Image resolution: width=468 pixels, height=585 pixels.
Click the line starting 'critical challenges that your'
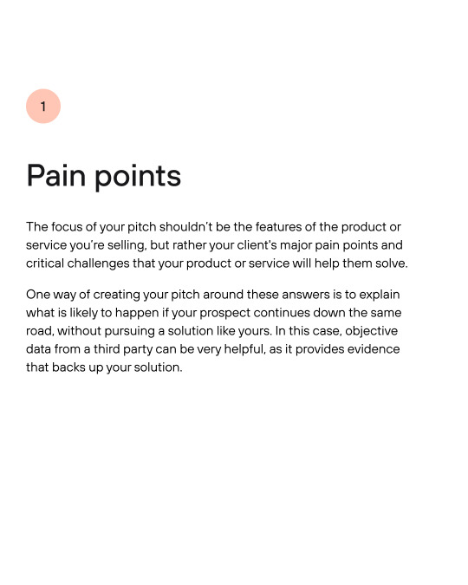(x=217, y=263)
